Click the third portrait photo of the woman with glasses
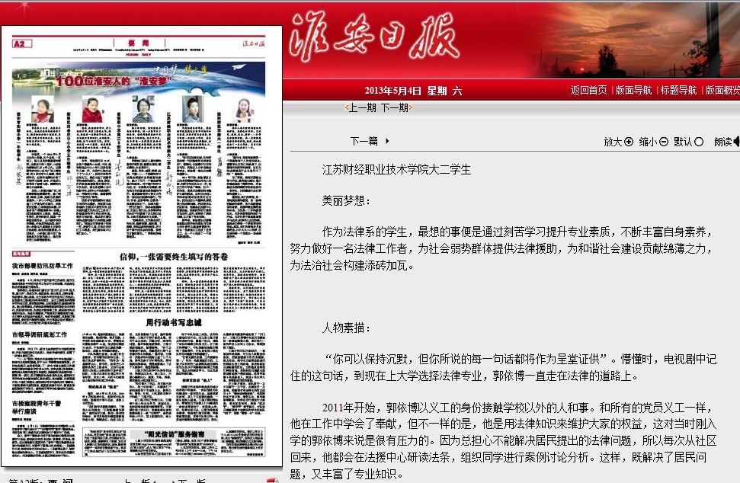This screenshot has width=740, height=483. pos(143,110)
